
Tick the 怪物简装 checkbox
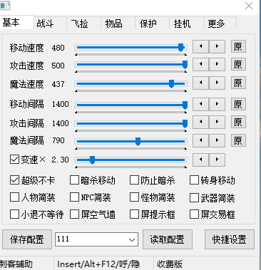point(134,197)
